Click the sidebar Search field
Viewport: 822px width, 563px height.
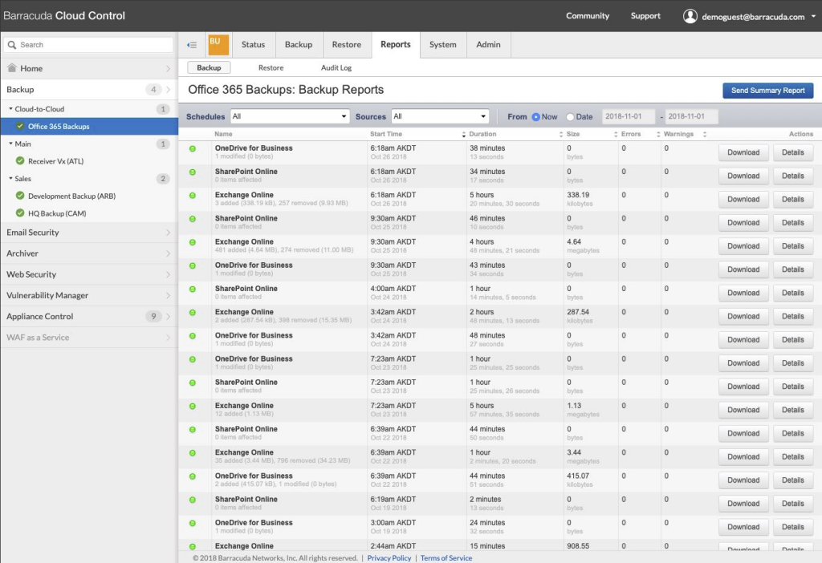click(88, 45)
